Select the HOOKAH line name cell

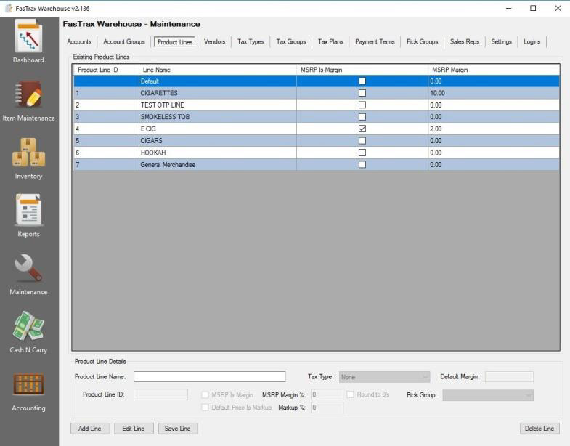[217, 153]
